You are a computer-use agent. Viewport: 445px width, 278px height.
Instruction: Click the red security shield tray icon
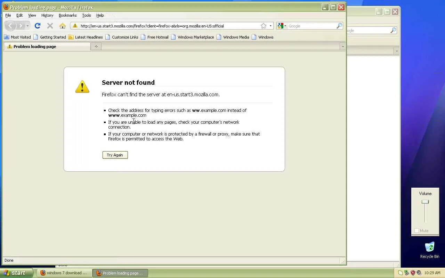[x=413, y=273]
